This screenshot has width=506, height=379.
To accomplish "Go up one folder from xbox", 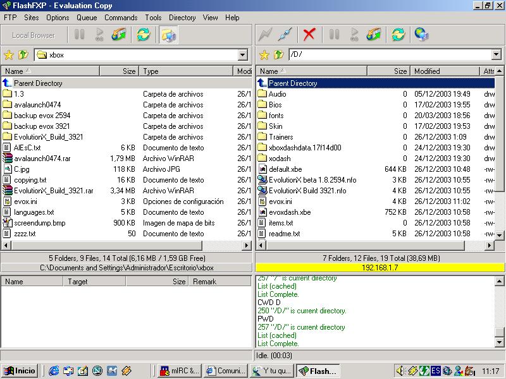I will [23, 55].
